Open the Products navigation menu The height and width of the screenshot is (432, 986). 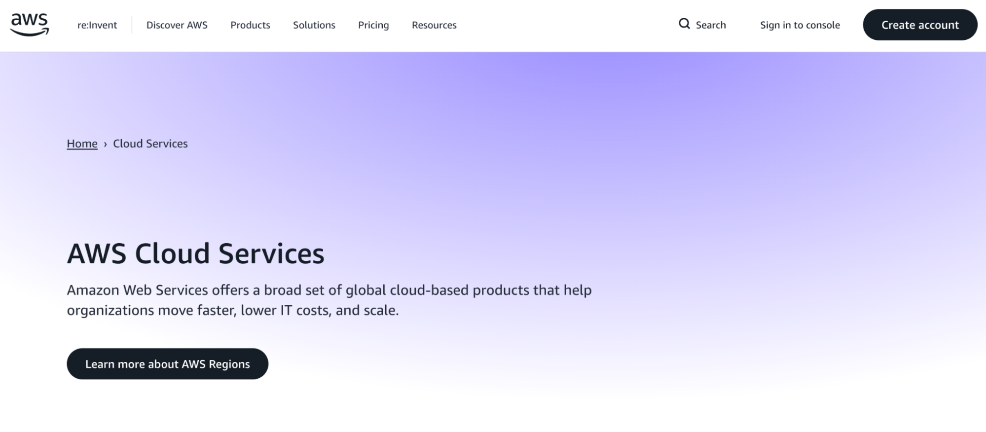point(250,25)
